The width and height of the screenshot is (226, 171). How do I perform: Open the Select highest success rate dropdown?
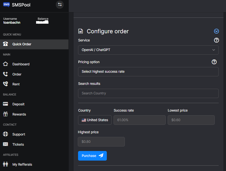(148, 72)
